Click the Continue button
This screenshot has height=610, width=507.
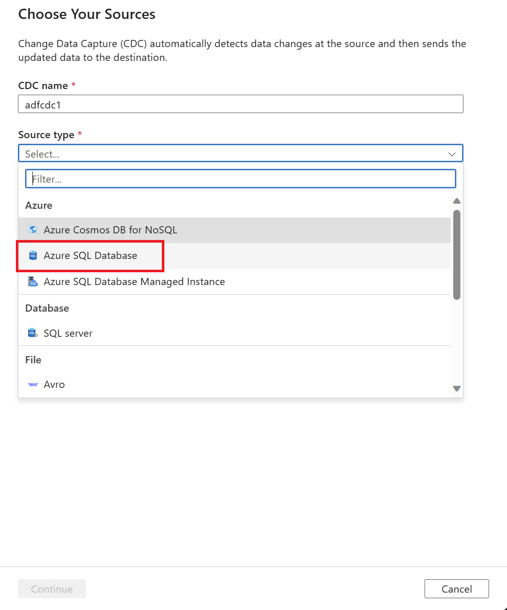tap(52, 589)
